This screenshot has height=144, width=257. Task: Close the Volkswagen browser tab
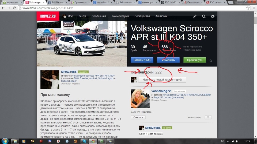pos(44,2)
